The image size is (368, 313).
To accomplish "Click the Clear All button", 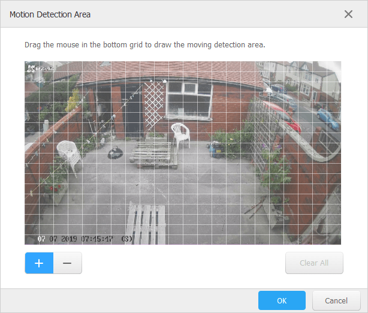I will coord(314,263).
